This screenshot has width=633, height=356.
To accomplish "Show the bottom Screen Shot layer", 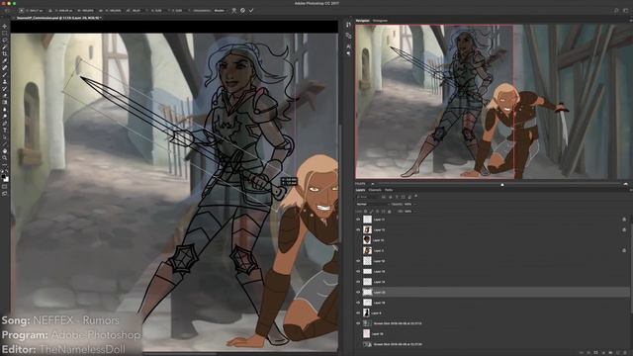I will [358, 344].
